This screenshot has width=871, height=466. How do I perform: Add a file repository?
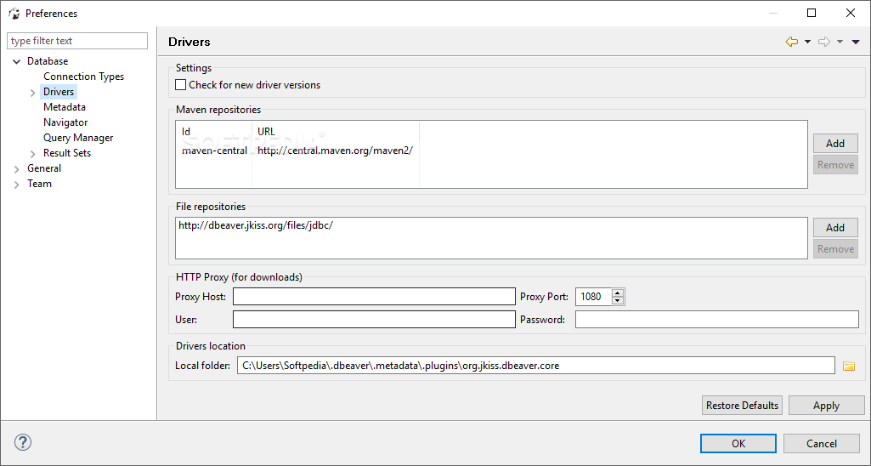[x=835, y=227]
